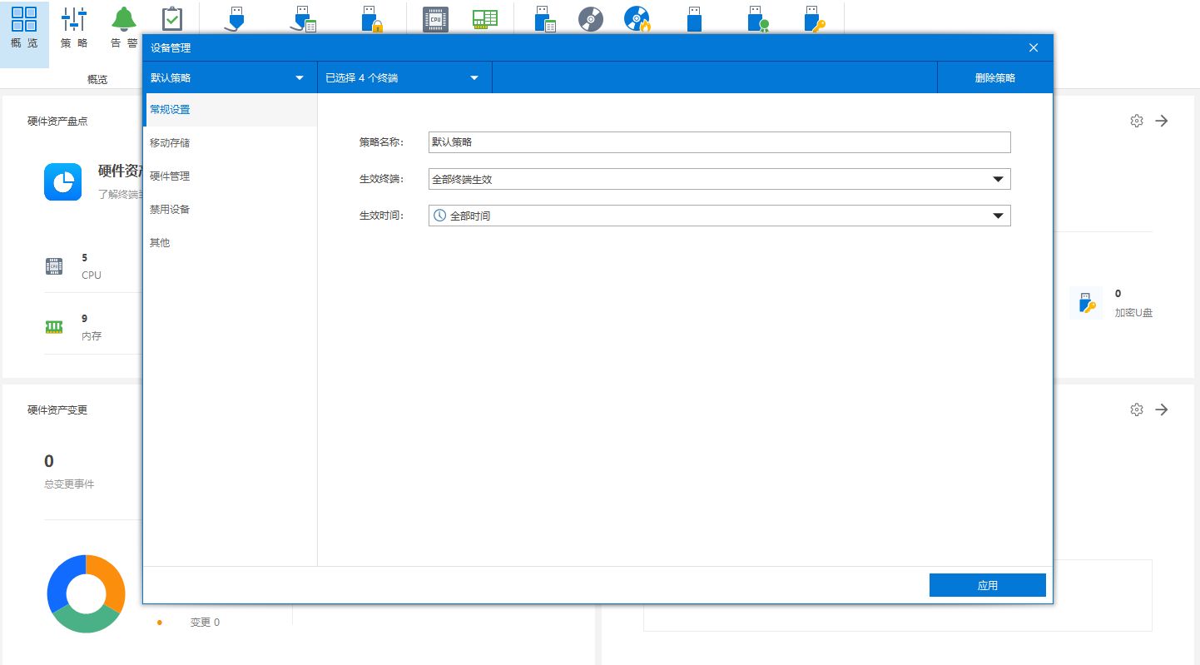This screenshot has height=665, width=1200.
Task: Click the 变更 0 legend entry
Action: [x=205, y=622]
